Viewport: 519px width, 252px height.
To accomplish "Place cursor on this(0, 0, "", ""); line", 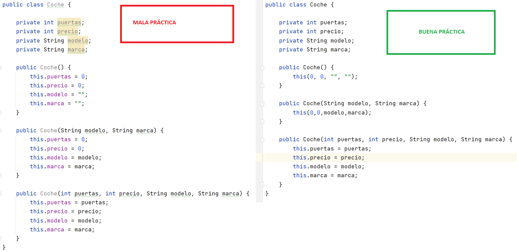I will click(x=325, y=76).
